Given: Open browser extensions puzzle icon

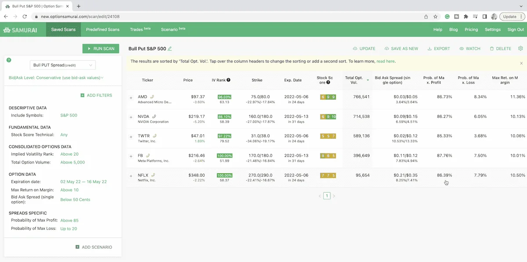Looking at the screenshot, I should click(x=466, y=17).
